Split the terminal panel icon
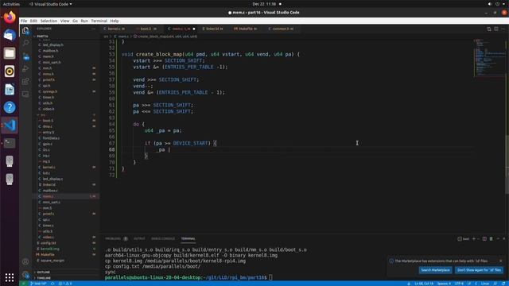Viewport: 509px width, 286px height. 484,238
